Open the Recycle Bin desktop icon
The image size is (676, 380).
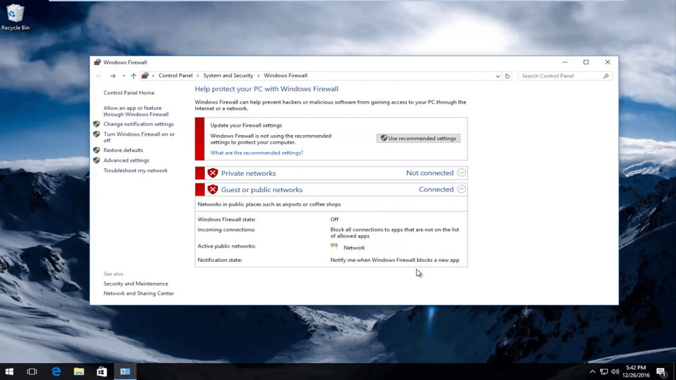click(15, 16)
